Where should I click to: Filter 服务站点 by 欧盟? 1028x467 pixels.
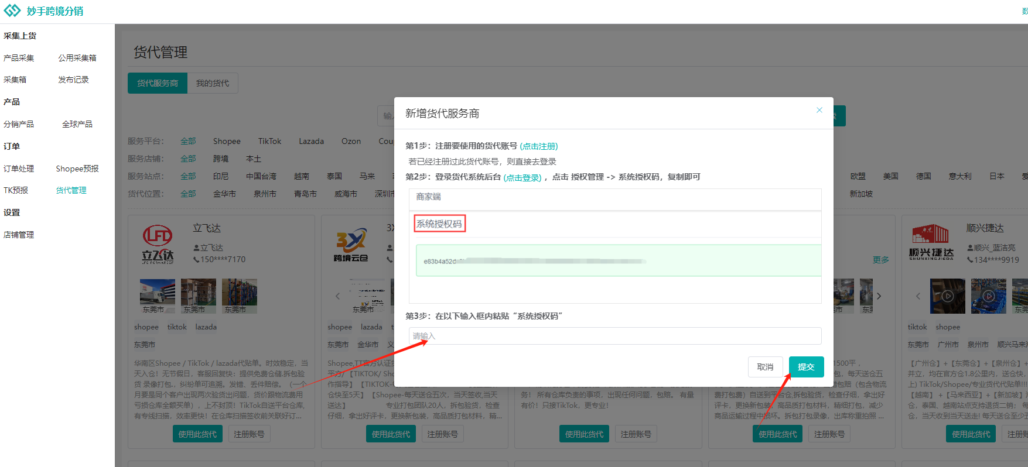(x=858, y=176)
